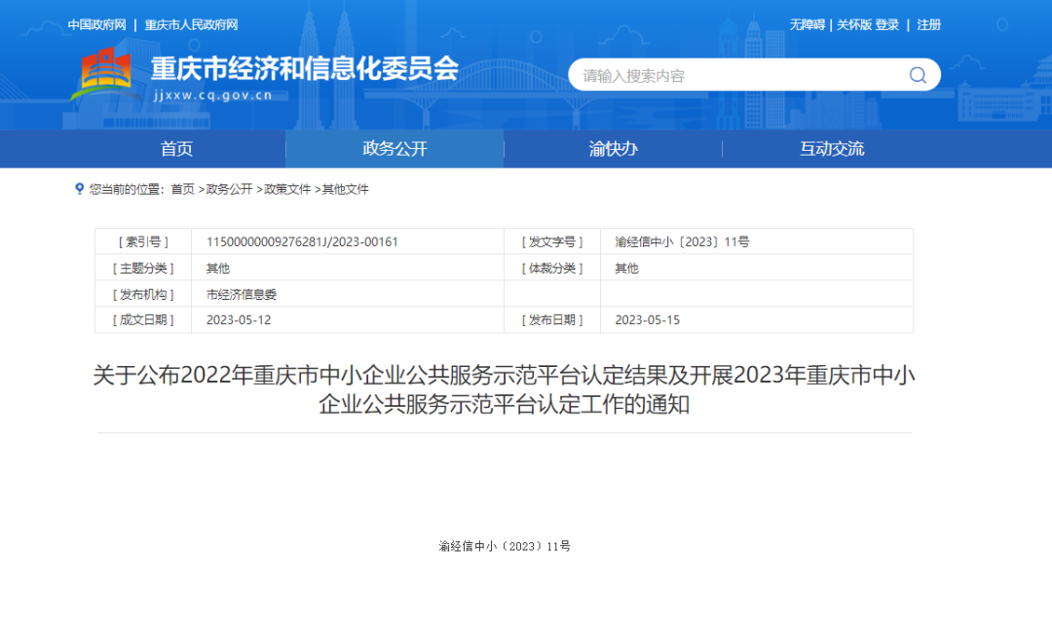This screenshot has height=625, width=1052.
Task: Focus the 请输入搜索内容 search field
Action: pos(740,76)
